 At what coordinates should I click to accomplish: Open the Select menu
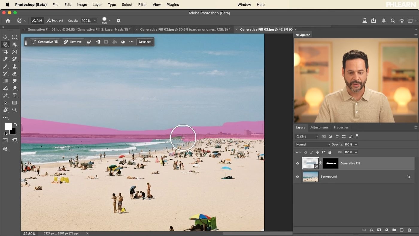(127, 4)
